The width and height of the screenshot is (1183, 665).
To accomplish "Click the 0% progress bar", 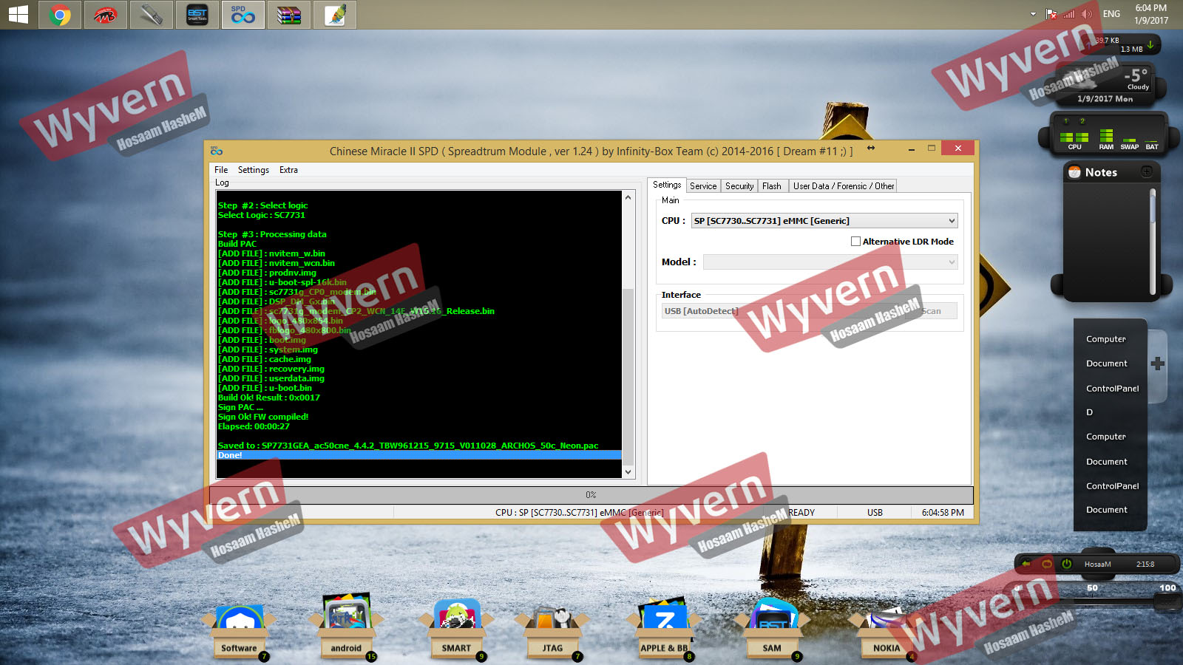I will [x=591, y=495].
